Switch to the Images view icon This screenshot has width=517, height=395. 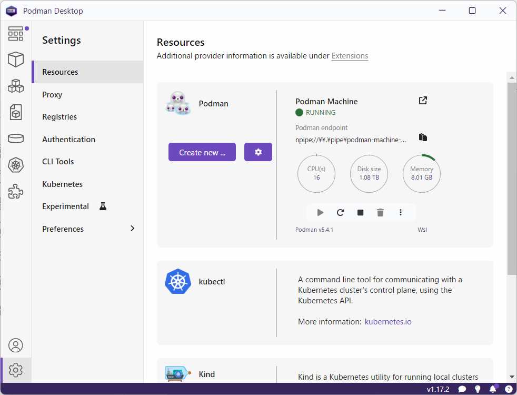pos(16,112)
